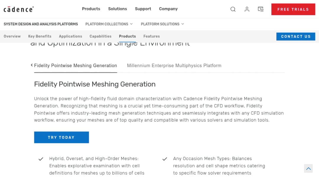Click the 'Unlock the power of high-fidelity' paragraph
Image resolution: width=319 pixels, height=179 pixels.
click(159, 109)
